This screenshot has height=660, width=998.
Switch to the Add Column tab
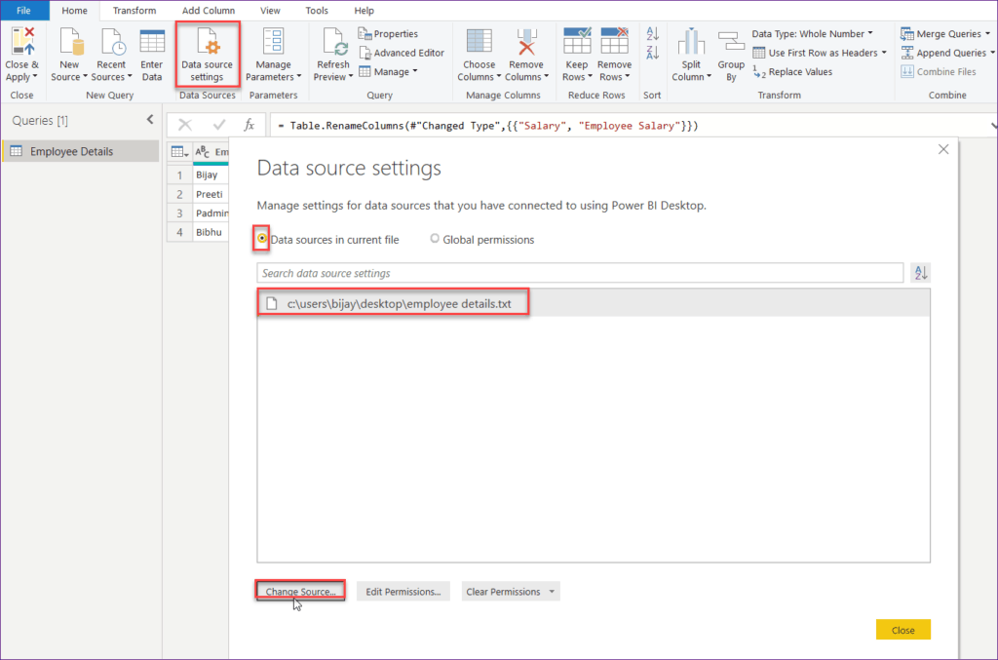[209, 11]
